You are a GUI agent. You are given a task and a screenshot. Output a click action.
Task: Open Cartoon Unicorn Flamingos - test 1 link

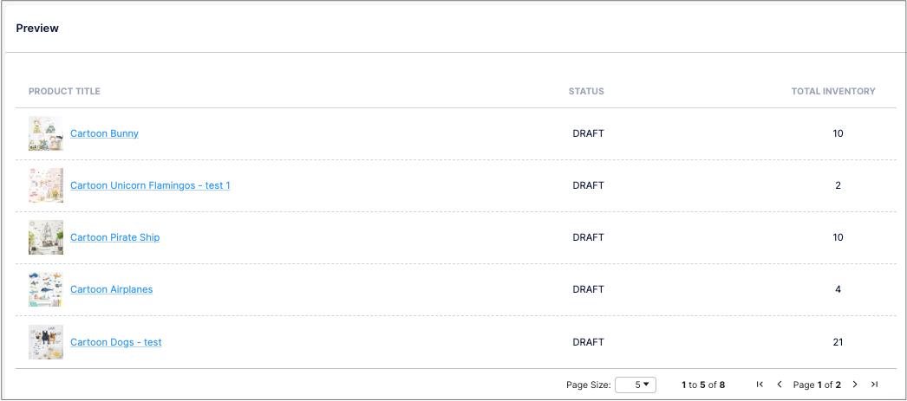click(x=150, y=185)
